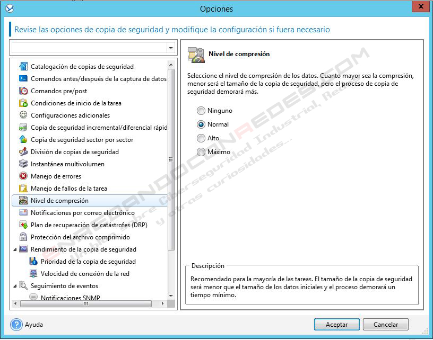Open Condiciones de inicio de la tarea
The image size is (433, 340).
pyautogui.click(x=76, y=103)
